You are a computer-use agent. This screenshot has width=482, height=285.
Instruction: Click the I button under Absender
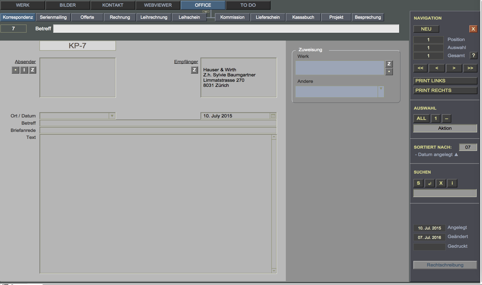24,70
